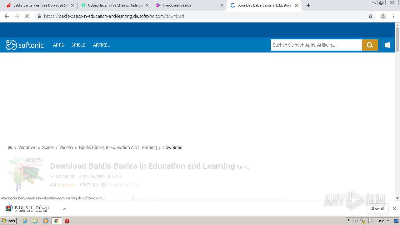The height and width of the screenshot is (225, 400).
Task: Click the Chrome taskbar icon
Action: [x=56, y=221]
